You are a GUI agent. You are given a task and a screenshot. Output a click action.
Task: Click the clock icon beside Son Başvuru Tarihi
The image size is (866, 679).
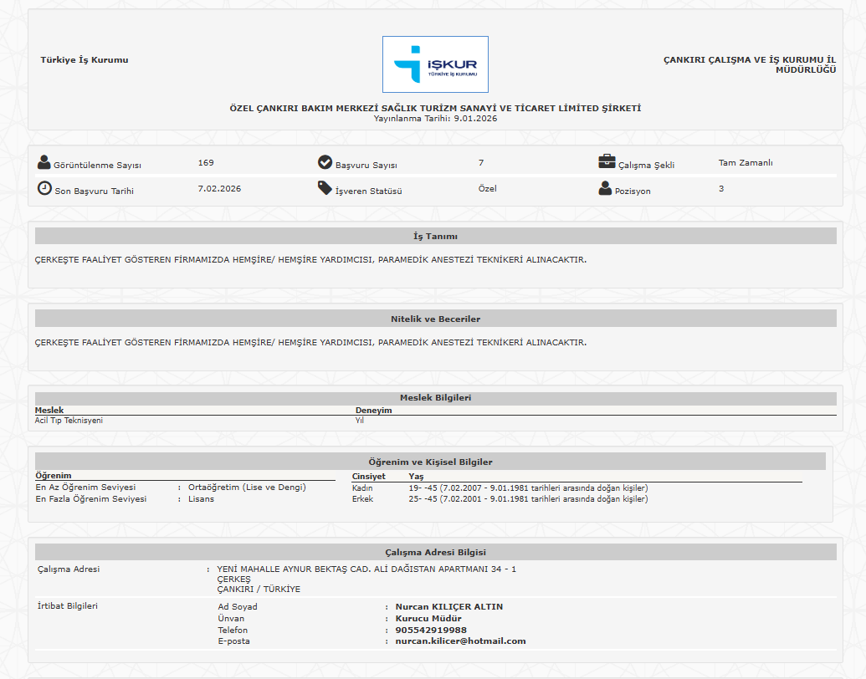pyautogui.click(x=44, y=188)
